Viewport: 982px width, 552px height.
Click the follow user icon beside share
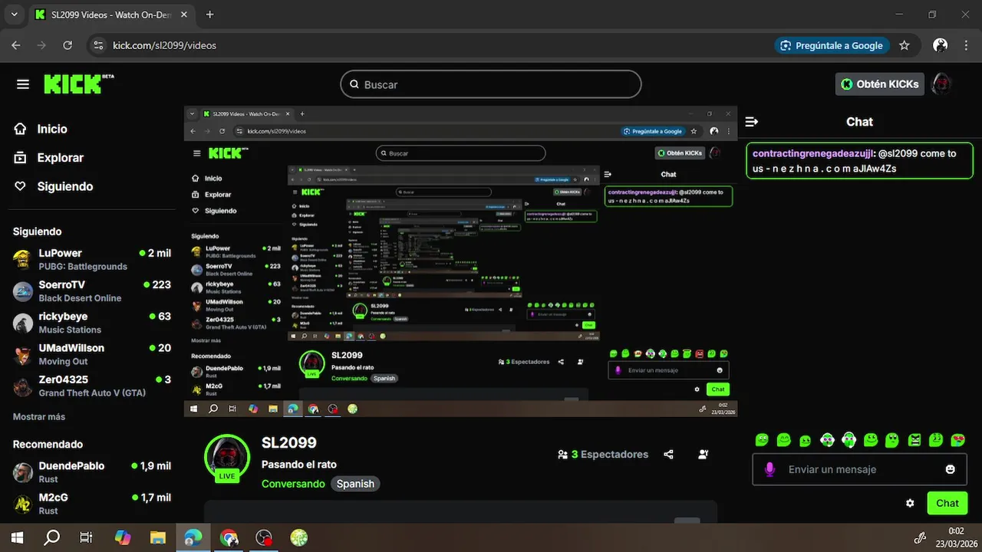tap(704, 454)
